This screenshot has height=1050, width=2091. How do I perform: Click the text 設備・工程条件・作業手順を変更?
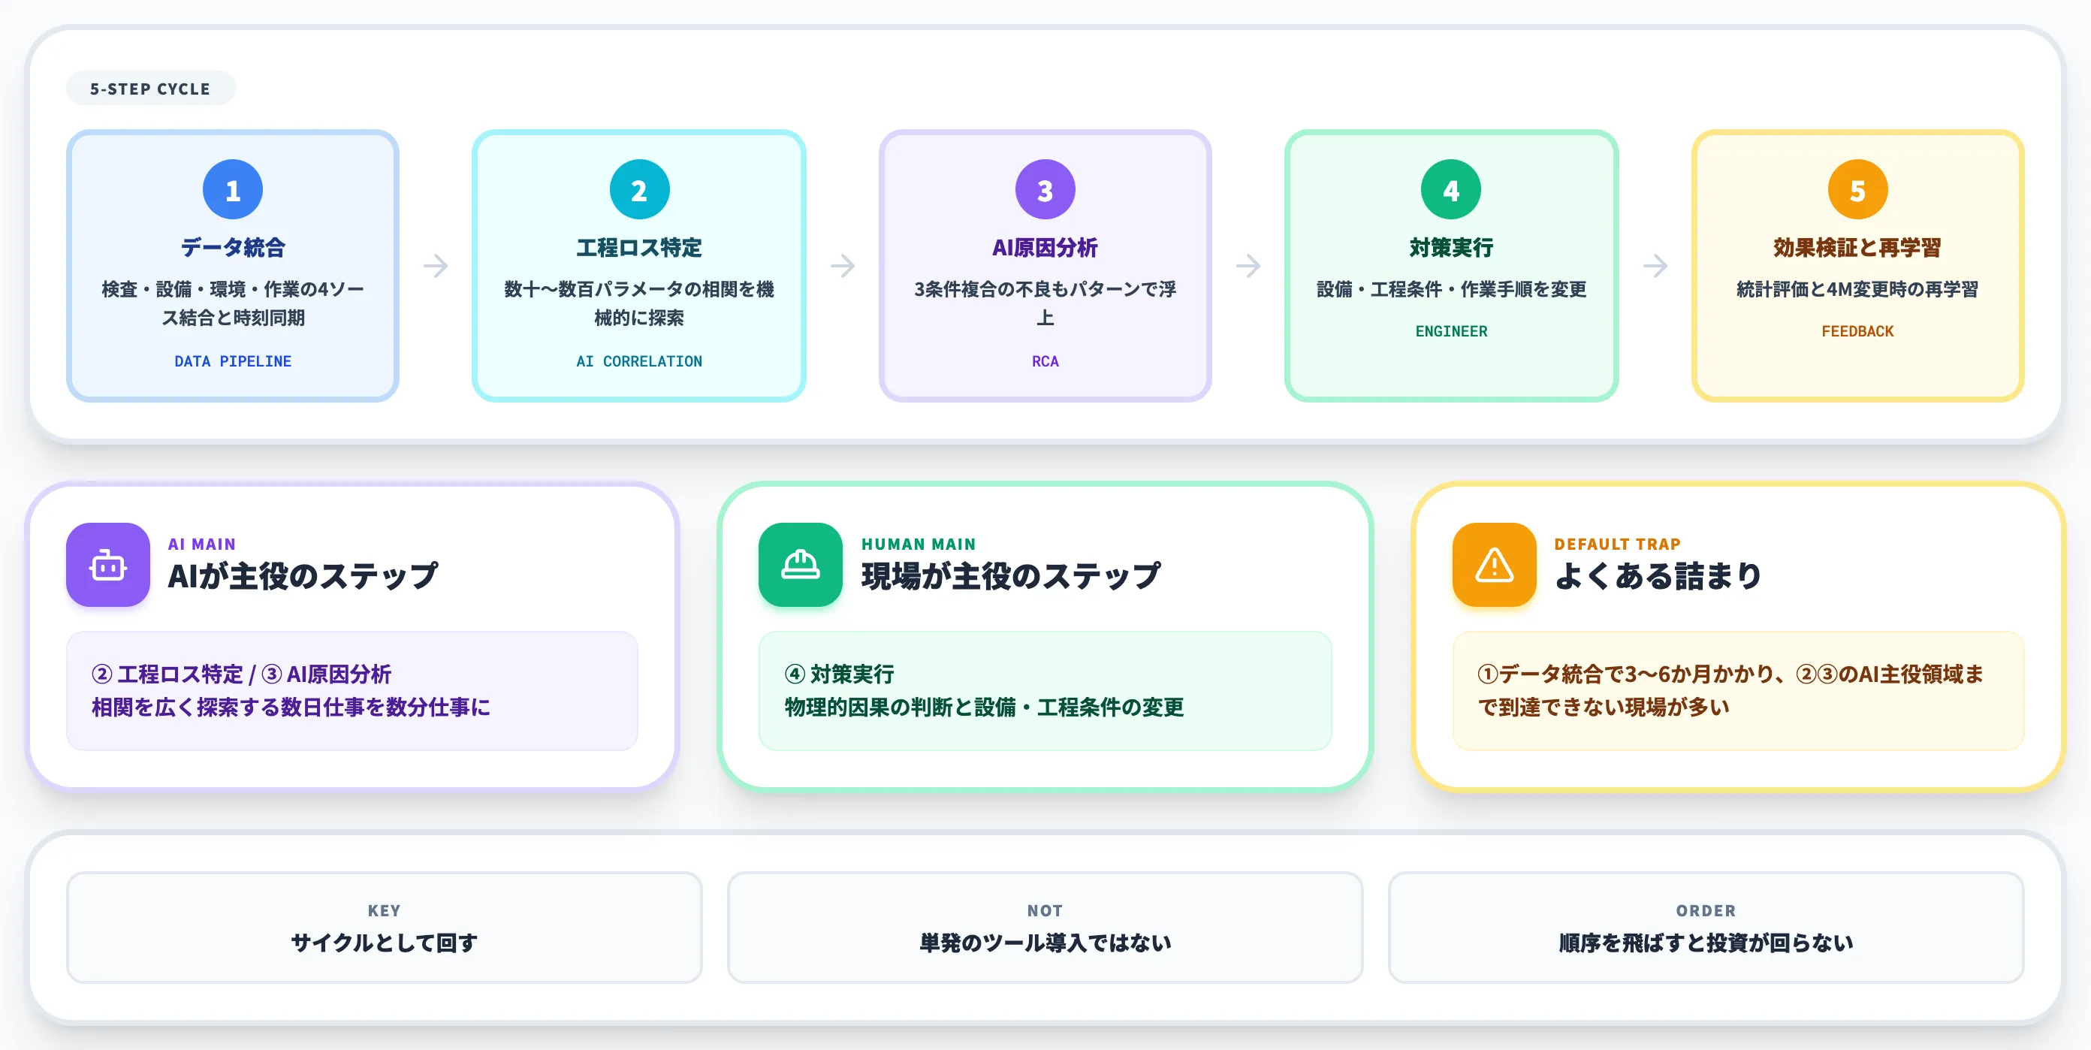click(1451, 290)
